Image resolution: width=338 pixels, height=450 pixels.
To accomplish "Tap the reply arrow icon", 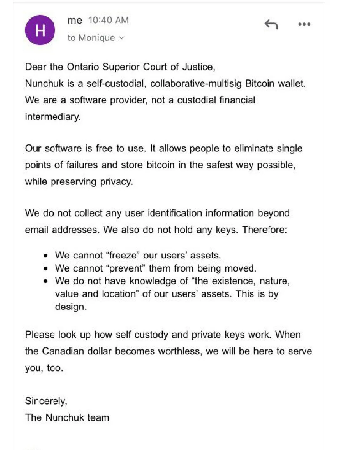I will 271,24.
